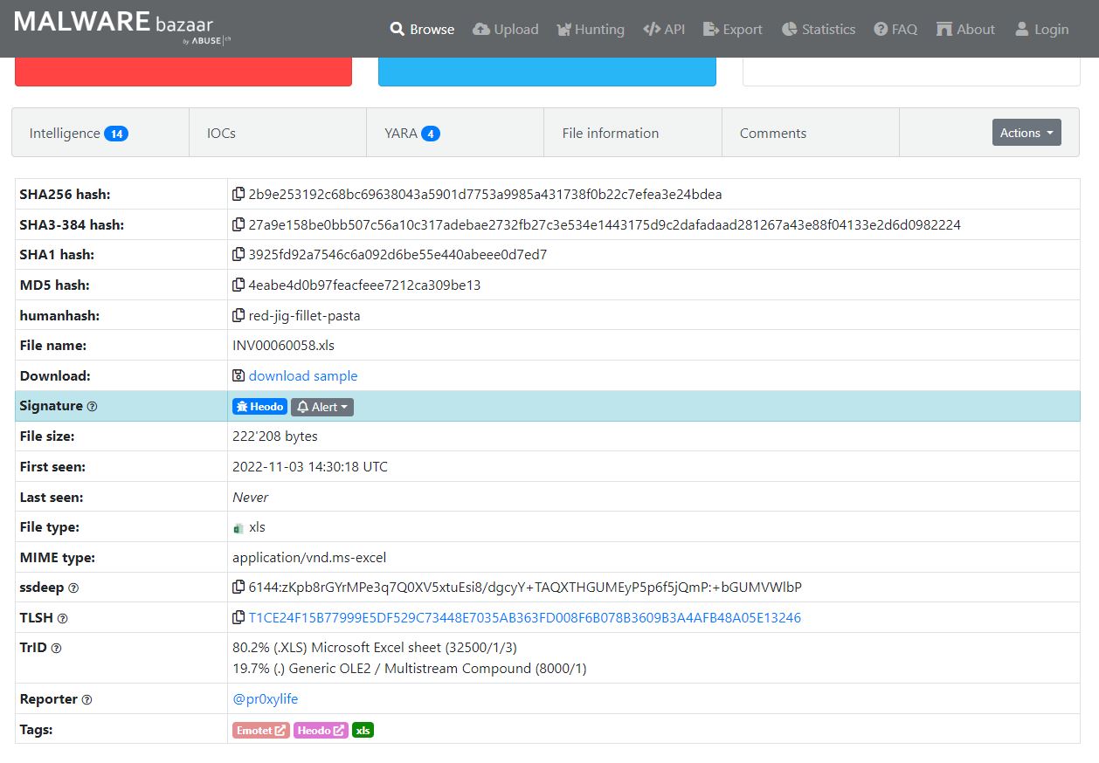Switch to the Comments tab
This screenshot has height=763, width=1099.
810,133
